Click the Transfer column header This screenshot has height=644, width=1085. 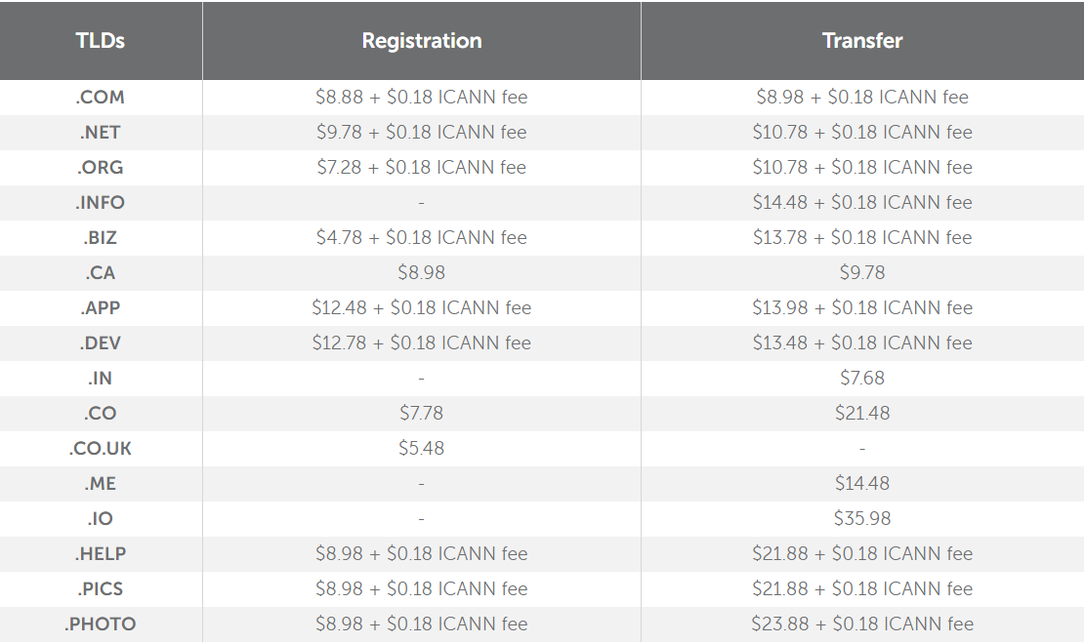coord(862,41)
